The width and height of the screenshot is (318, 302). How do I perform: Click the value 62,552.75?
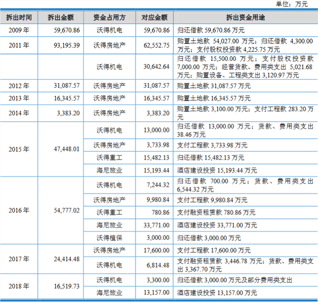pos(157,45)
